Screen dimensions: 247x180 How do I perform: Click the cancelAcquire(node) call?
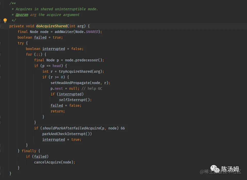[55, 162]
